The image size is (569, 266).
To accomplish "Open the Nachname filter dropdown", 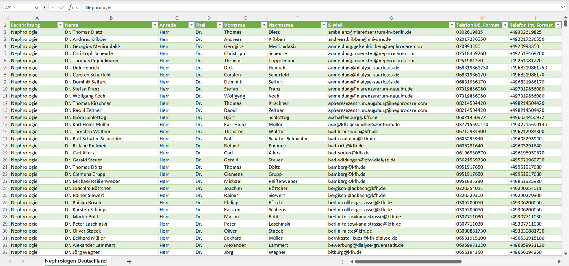I will [323, 25].
